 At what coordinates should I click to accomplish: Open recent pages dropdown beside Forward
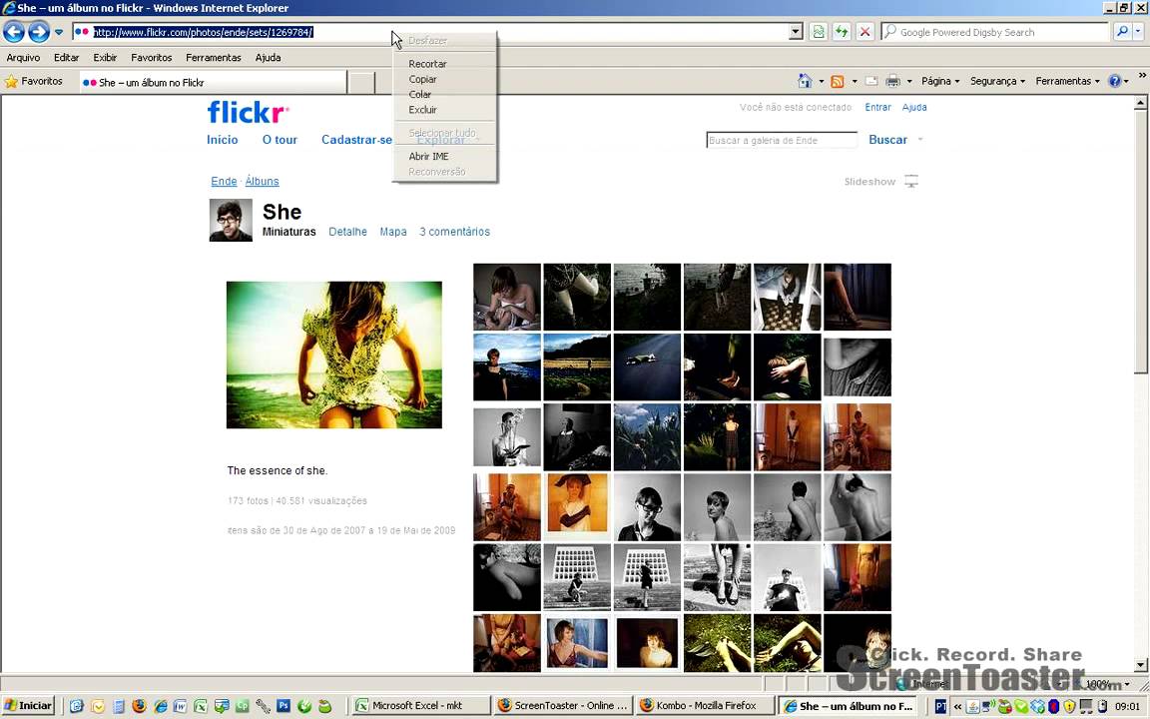(x=59, y=32)
